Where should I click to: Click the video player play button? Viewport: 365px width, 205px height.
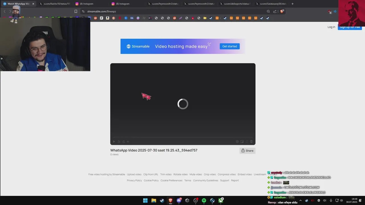pyautogui.click(x=114, y=142)
